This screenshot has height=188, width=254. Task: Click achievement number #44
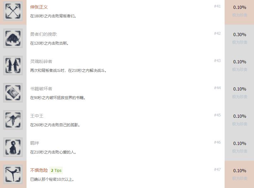click(x=217, y=88)
